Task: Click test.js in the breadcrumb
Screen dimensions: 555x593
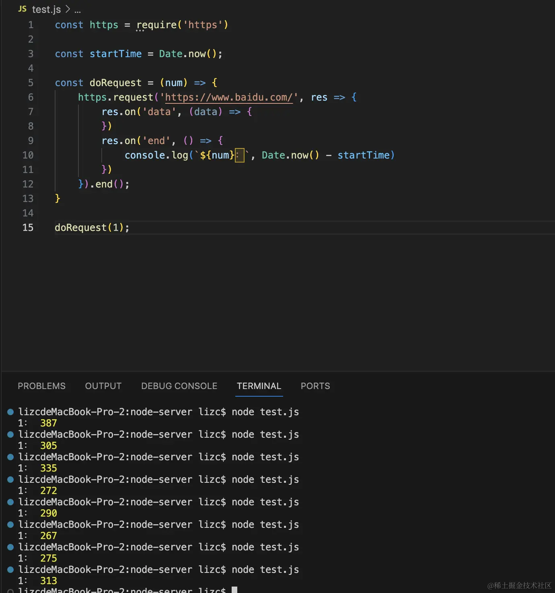Action: (46, 9)
